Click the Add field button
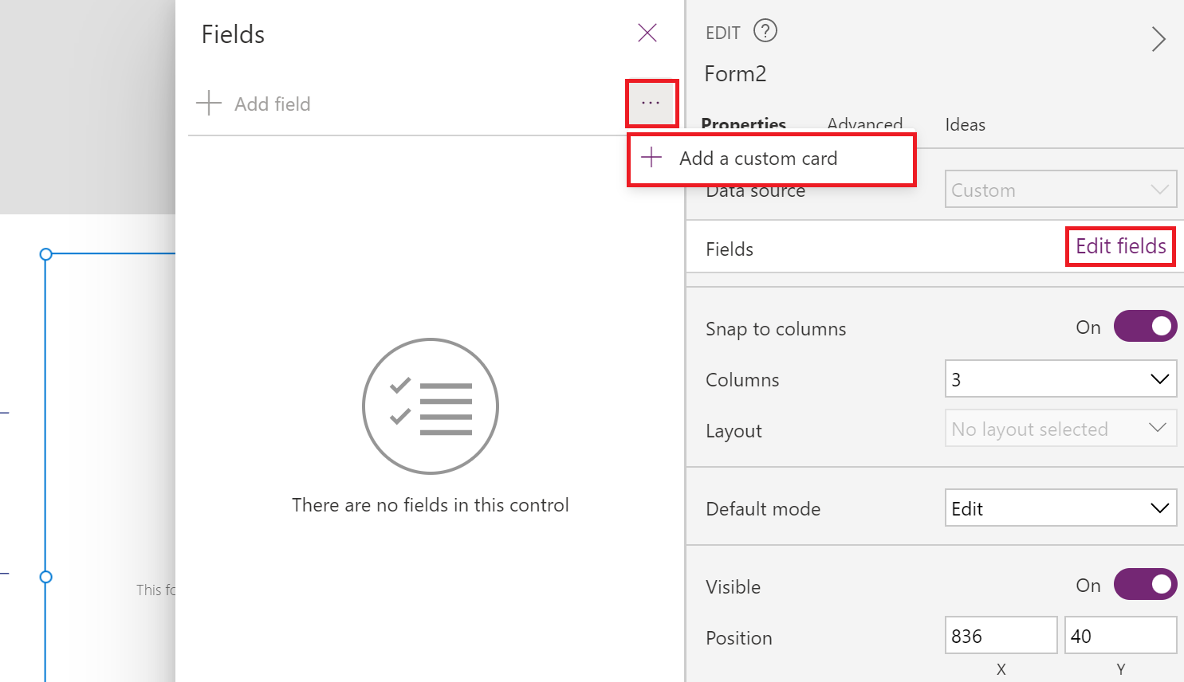Image resolution: width=1184 pixels, height=682 pixels. click(x=254, y=104)
